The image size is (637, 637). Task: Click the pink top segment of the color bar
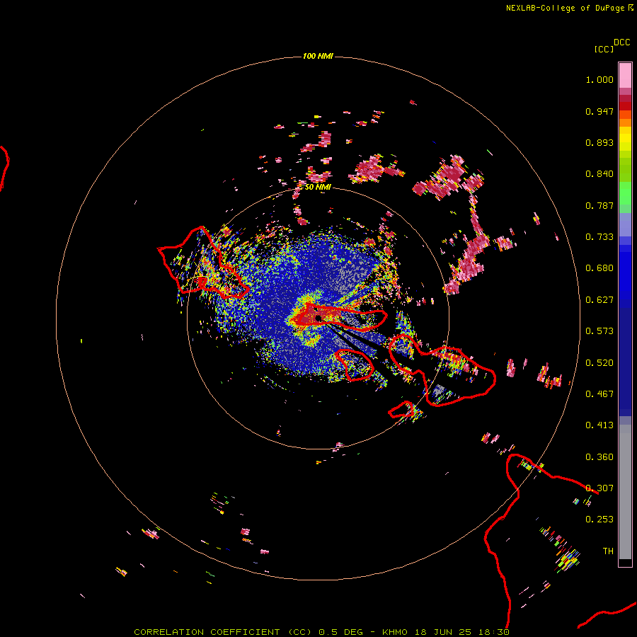click(x=625, y=75)
